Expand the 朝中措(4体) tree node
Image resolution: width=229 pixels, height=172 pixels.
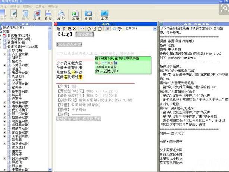click(x=5, y=91)
